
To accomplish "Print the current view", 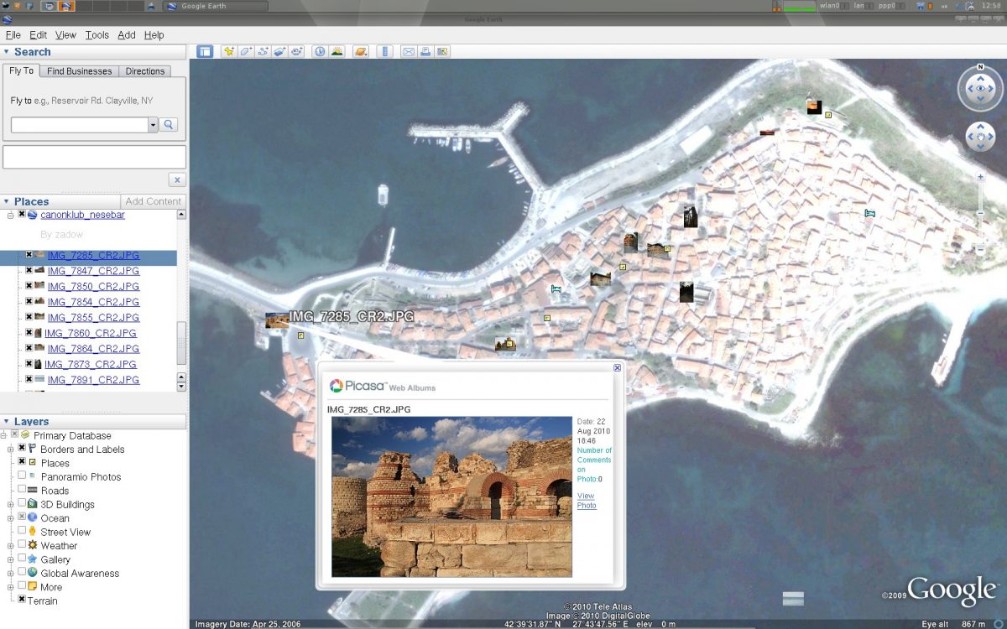I will pyautogui.click(x=425, y=51).
